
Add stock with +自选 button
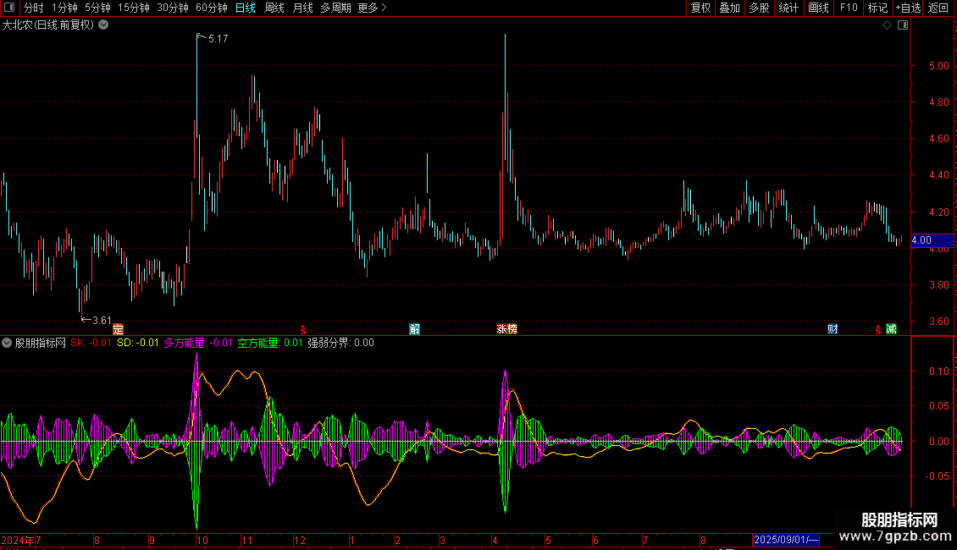point(908,8)
